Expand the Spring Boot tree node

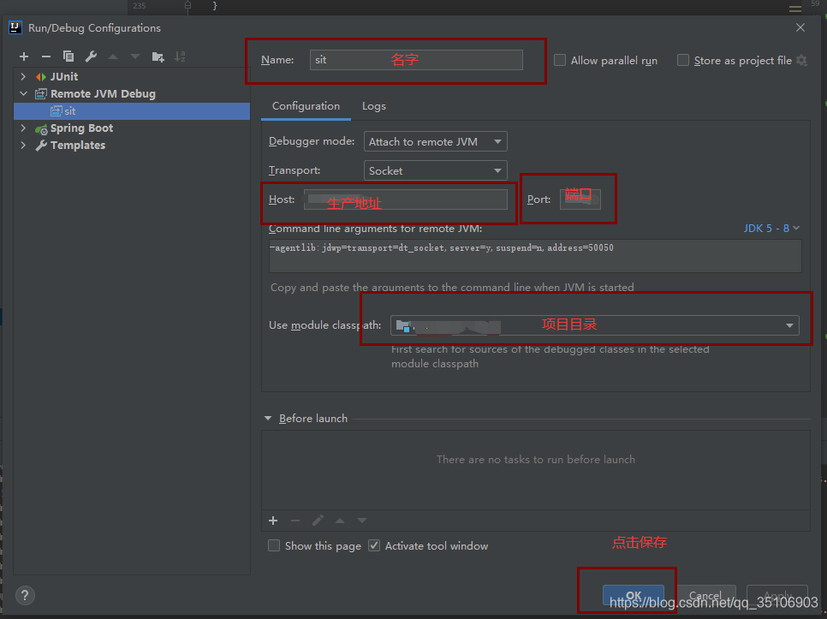(x=23, y=128)
